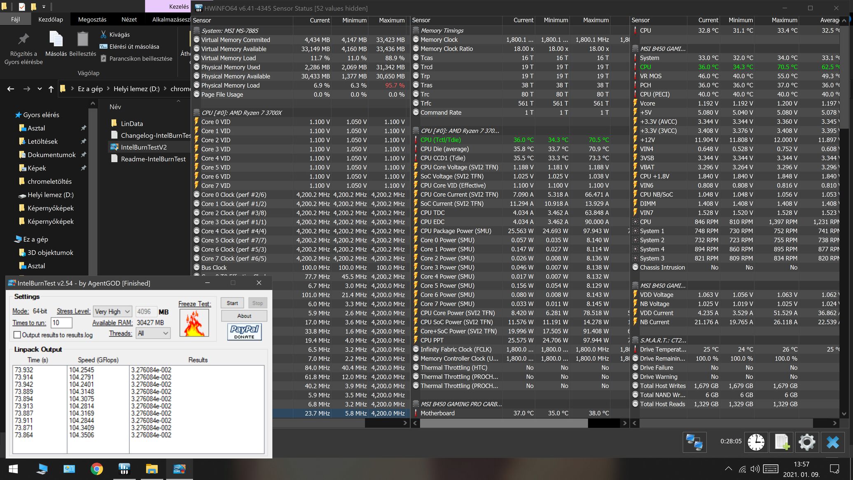
Task: Switch to Kezdőlap ribbon tab
Action: (51, 19)
